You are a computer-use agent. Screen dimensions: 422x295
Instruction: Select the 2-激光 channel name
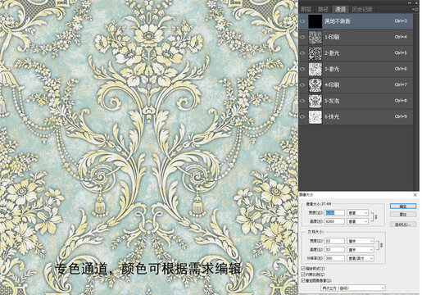point(332,53)
